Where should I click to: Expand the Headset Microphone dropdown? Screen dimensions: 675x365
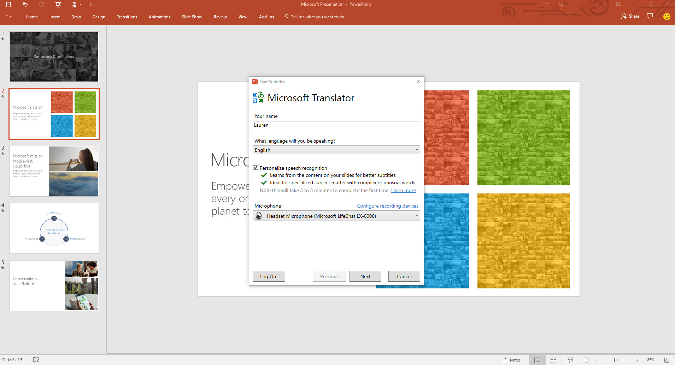pos(416,215)
